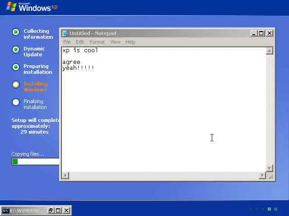Click the command prompt icon in taskbar window
This screenshot has height=216, width=289.
coord(5,211)
